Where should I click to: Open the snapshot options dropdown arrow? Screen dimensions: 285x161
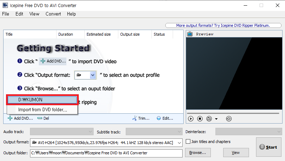216,119
